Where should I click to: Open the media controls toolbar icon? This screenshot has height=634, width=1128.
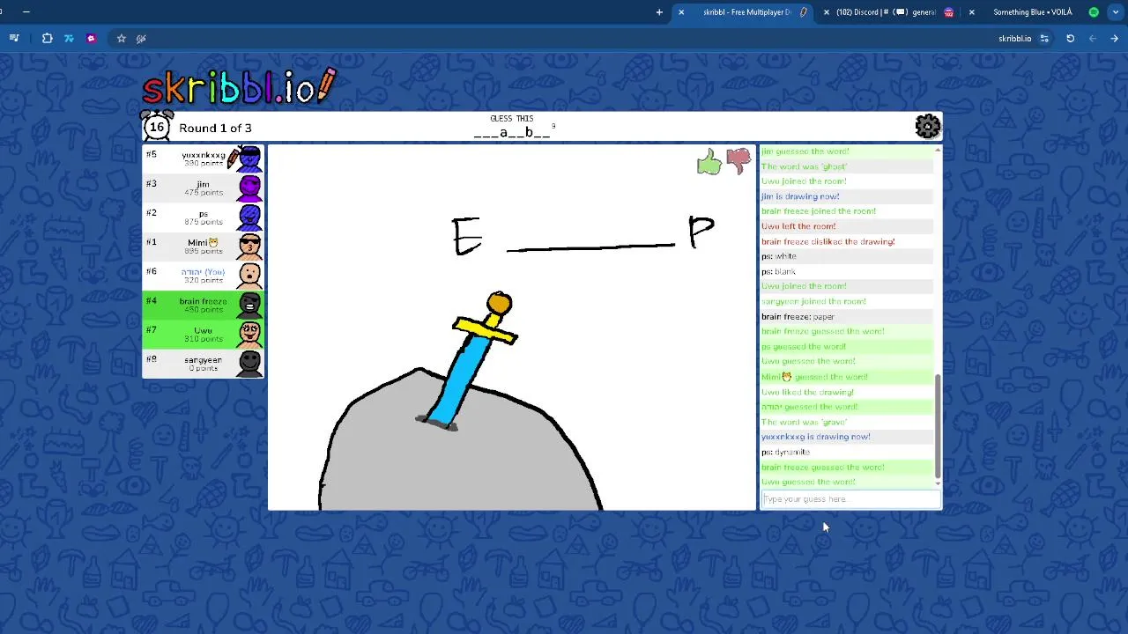(14, 39)
